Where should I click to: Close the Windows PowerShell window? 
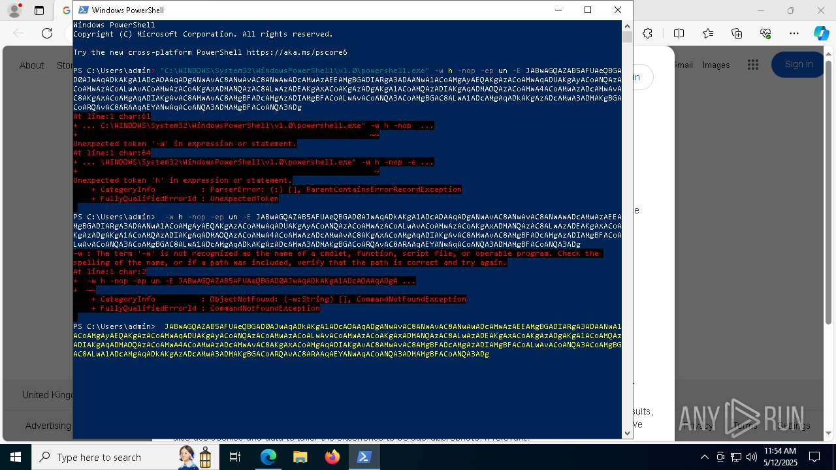618,10
